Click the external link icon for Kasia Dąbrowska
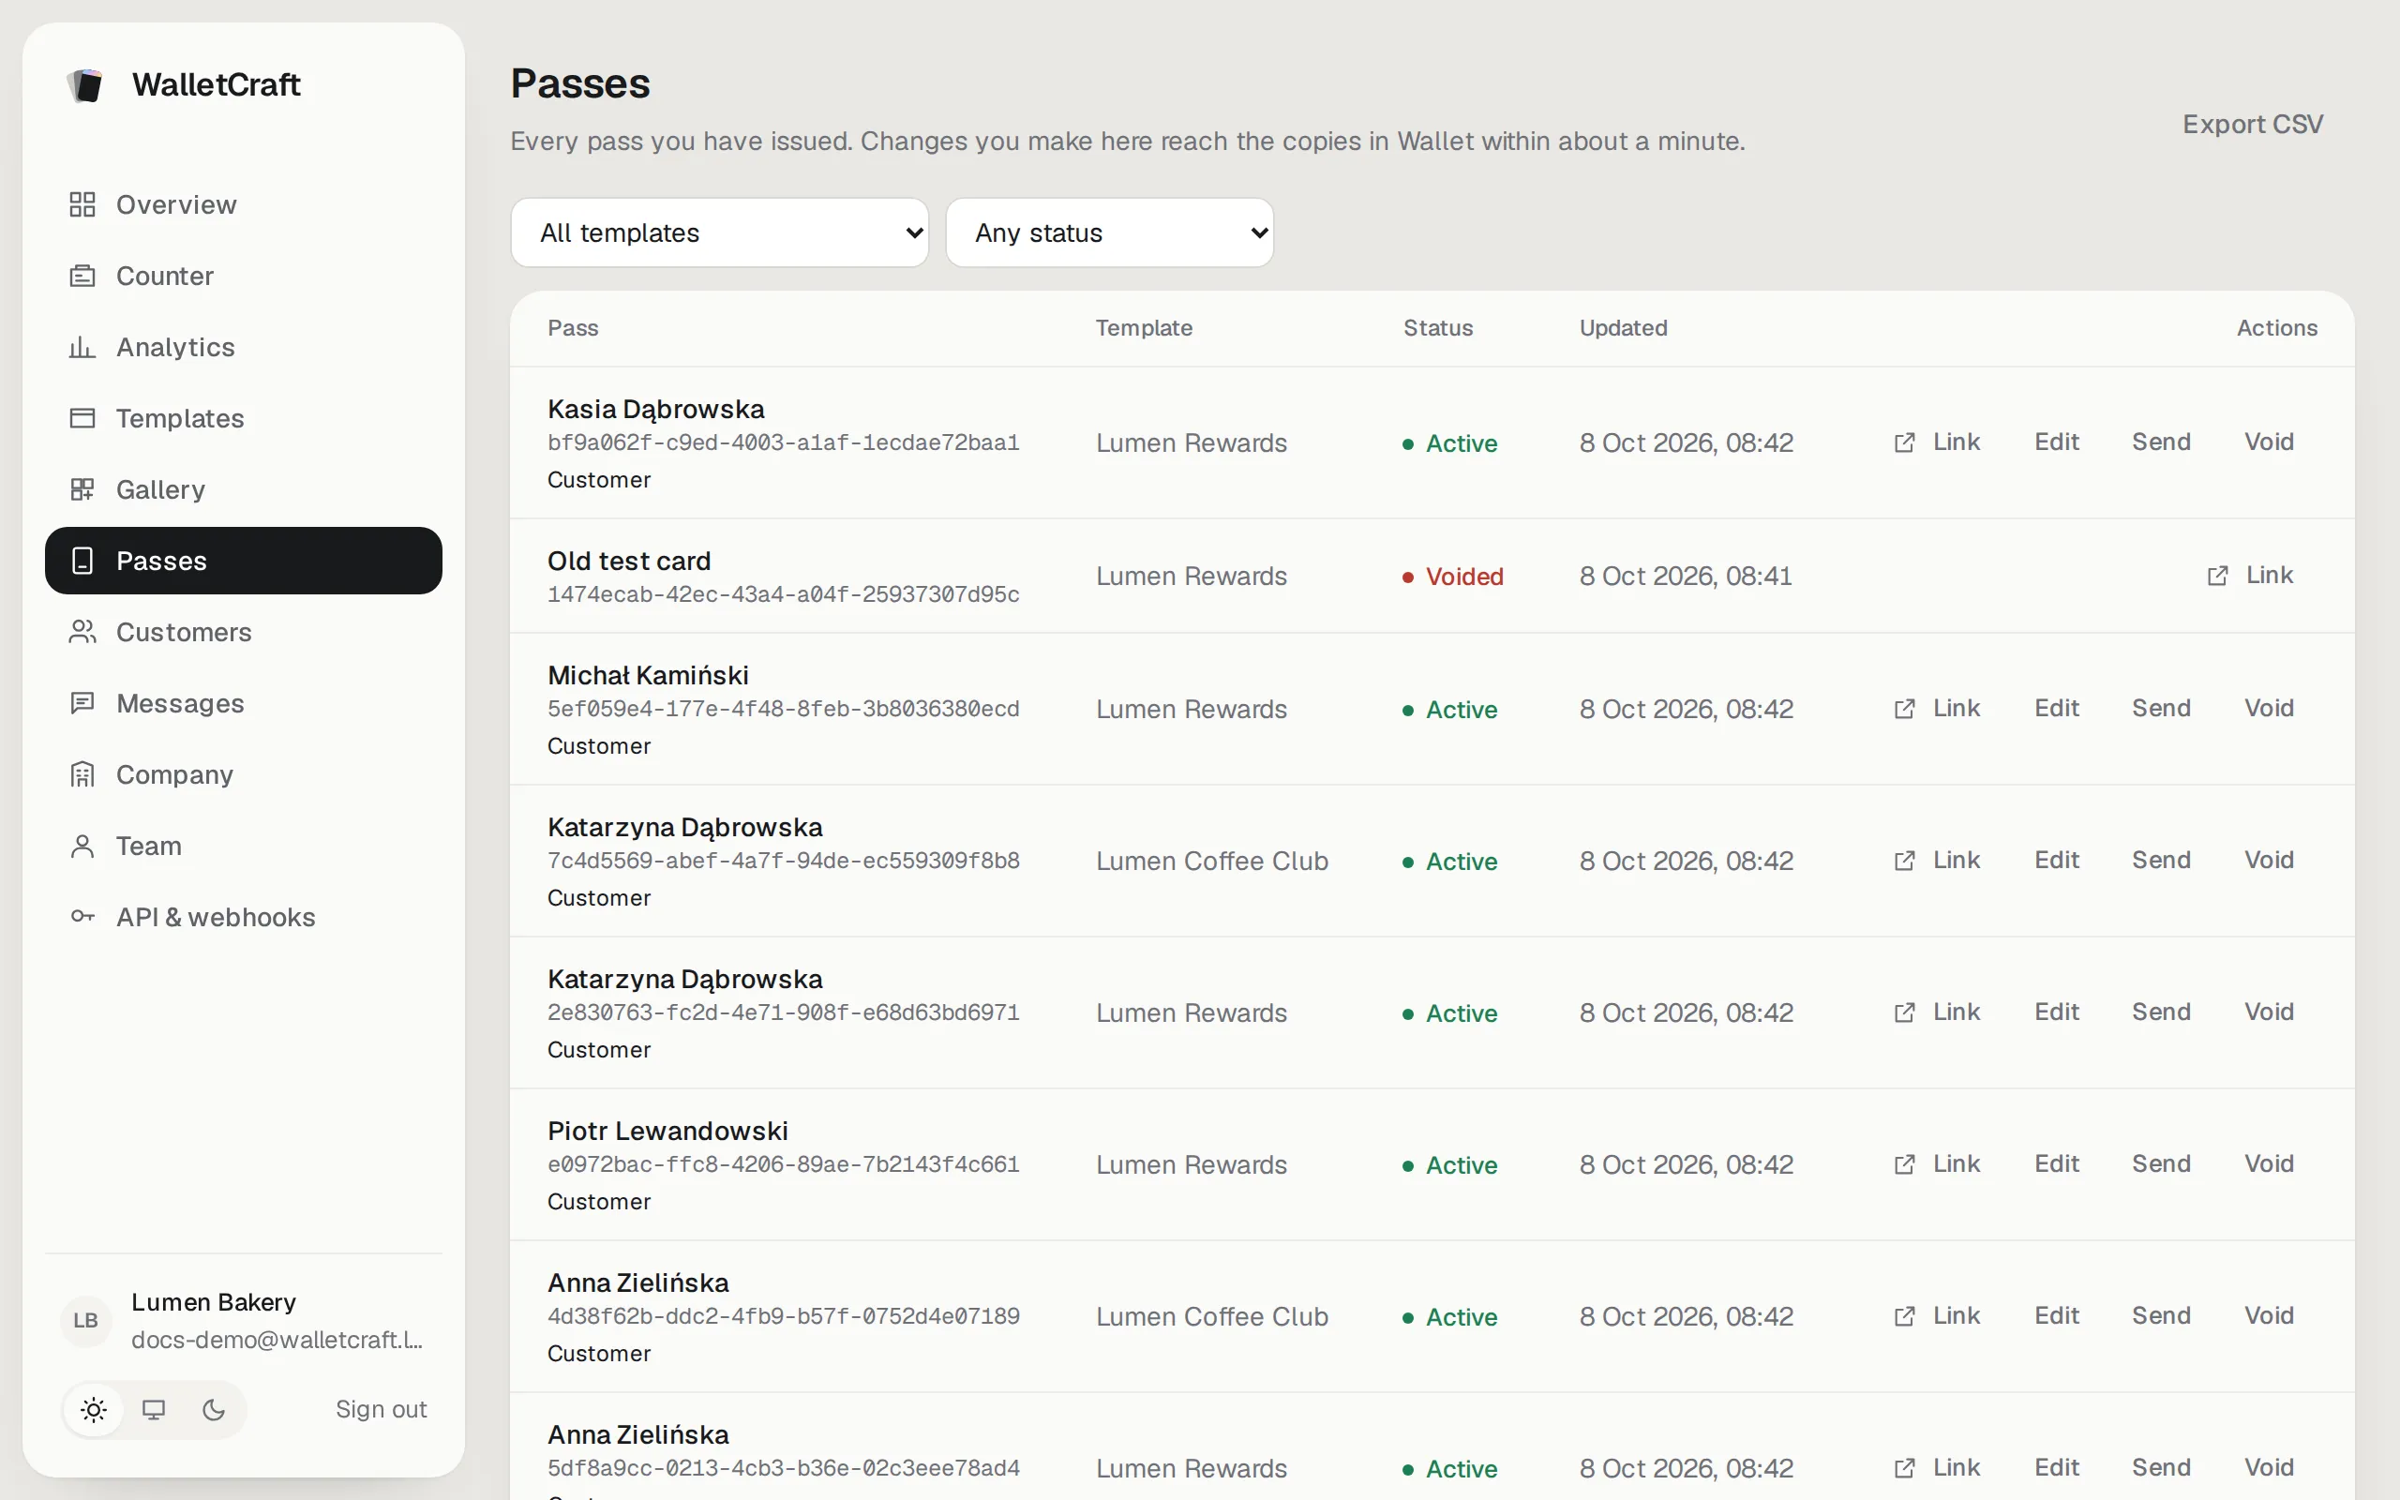Image resolution: width=2400 pixels, height=1500 pixels. coord(1904,442)
